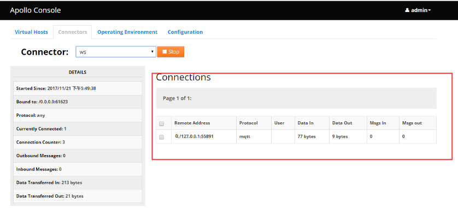Select the Bound to /0.0.0.0:61623 row
This screenshot has height=208, width=458.
click(78, 102)
